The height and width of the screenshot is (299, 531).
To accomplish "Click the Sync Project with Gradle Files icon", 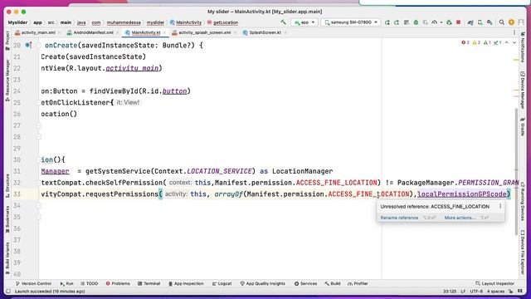I will 470,22.
